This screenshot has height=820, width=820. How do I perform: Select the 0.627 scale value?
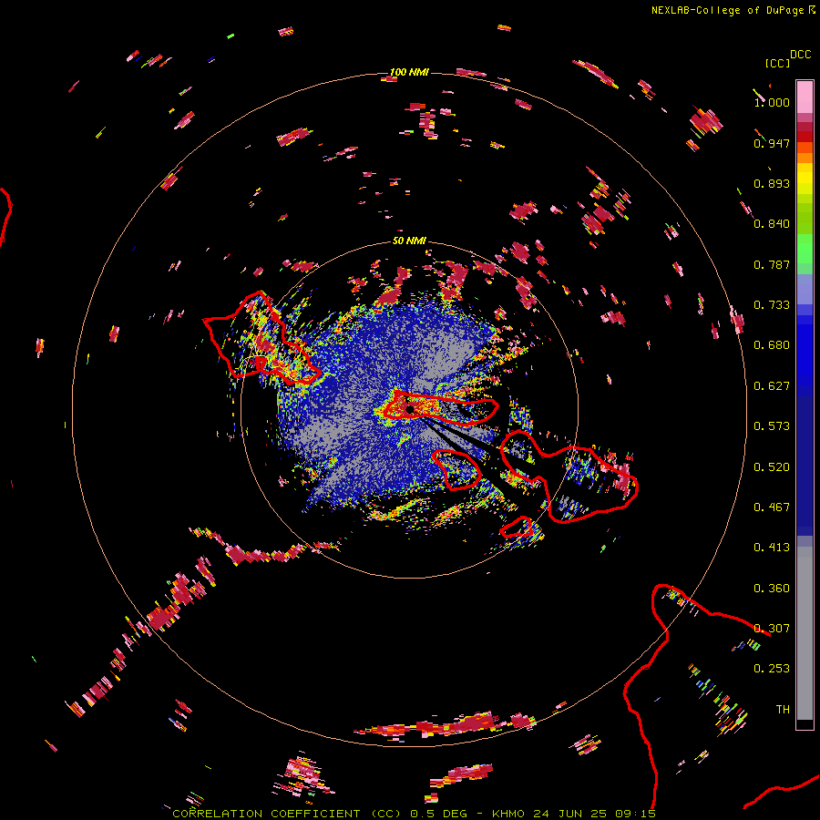click(772, 386)
